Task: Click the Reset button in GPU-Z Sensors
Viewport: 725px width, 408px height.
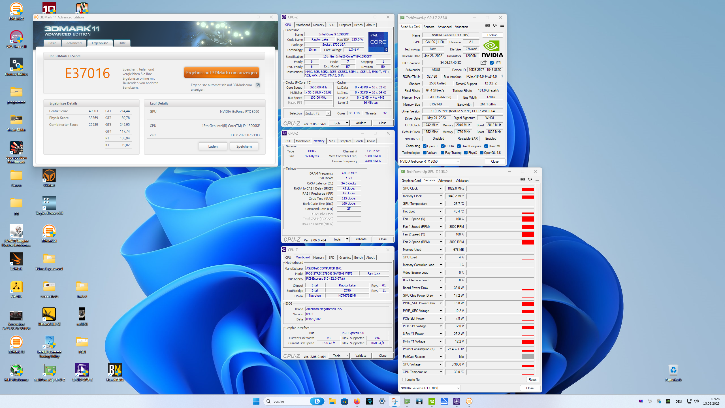Action: 532,380
